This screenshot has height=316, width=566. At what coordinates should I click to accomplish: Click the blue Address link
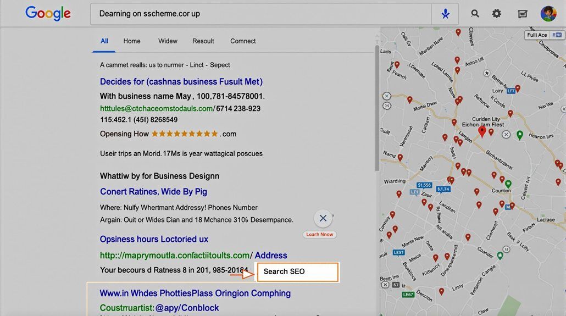coord(271,256)
